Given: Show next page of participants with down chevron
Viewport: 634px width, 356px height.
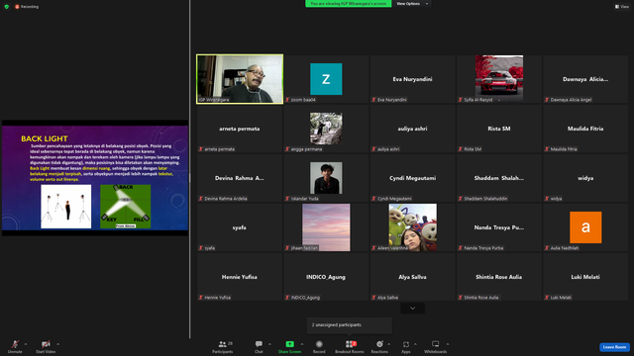Looking at the screenshot, I should tap(412, 309).
